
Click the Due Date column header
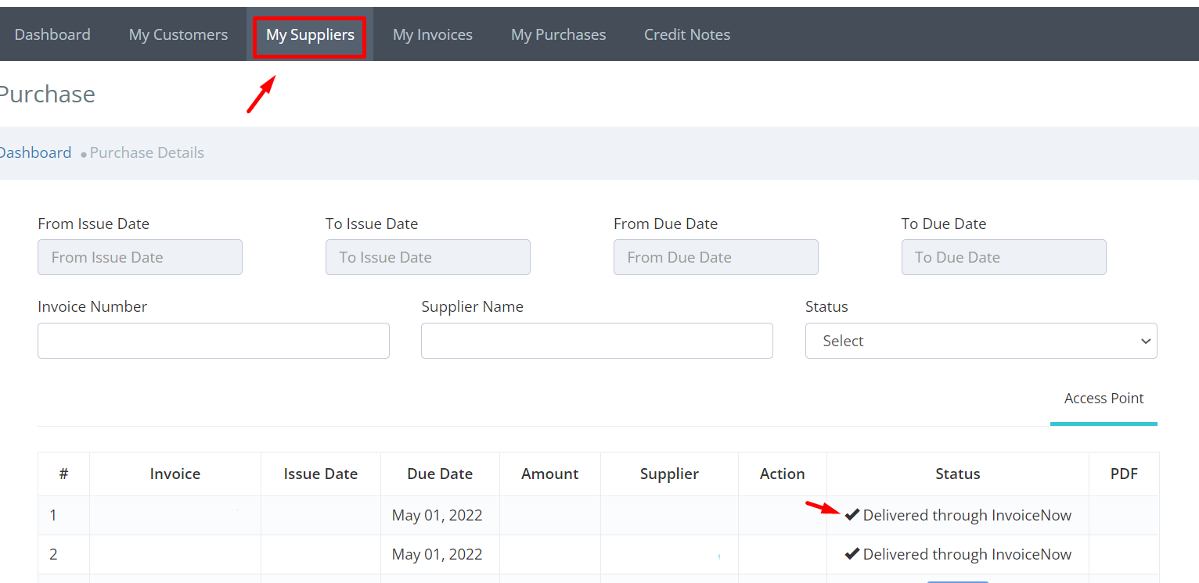(x=440, y=474)
